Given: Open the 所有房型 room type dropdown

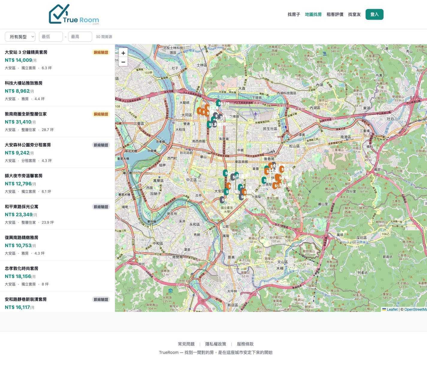Looking at the screenshot, I should pos(20,37).
